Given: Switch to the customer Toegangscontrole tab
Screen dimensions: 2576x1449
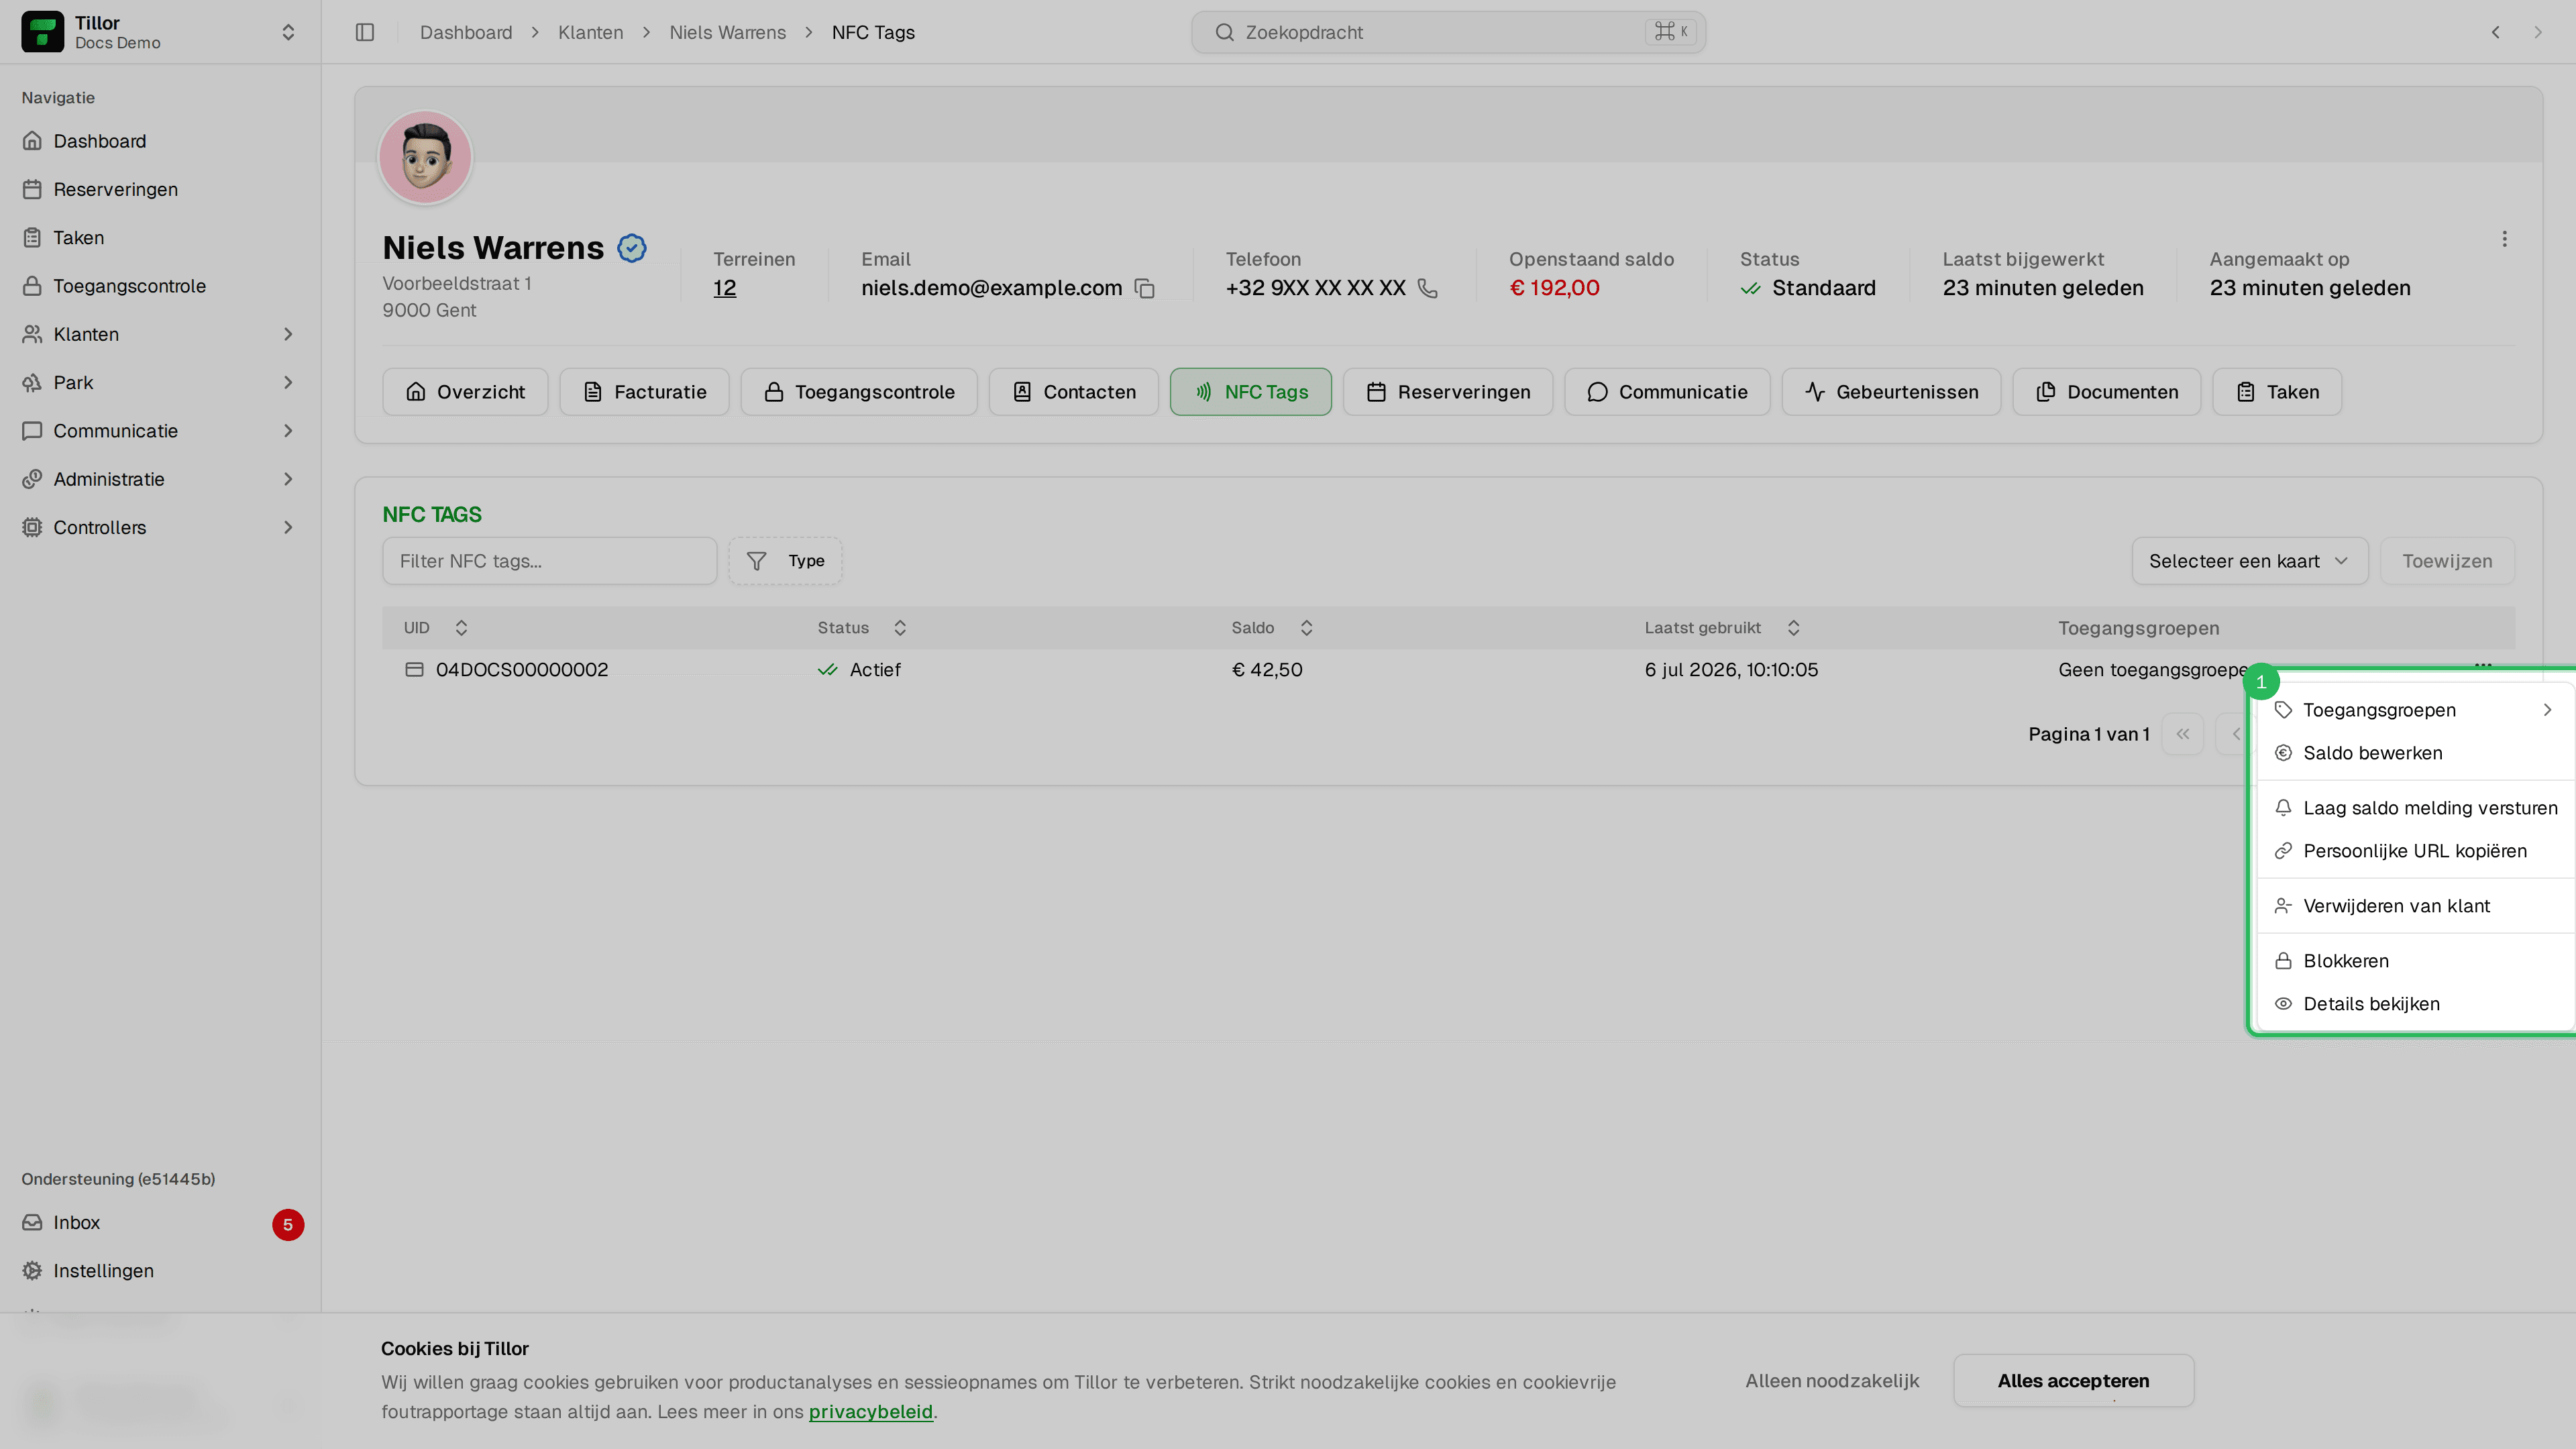Looking at the screenshot, I should [859, 392].
